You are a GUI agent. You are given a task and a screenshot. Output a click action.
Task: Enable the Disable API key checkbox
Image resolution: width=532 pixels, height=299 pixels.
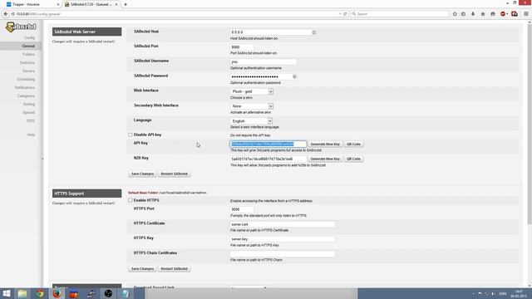tap(131, 135)
